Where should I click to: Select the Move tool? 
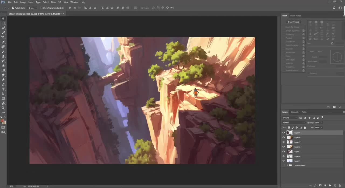(3, 18)
